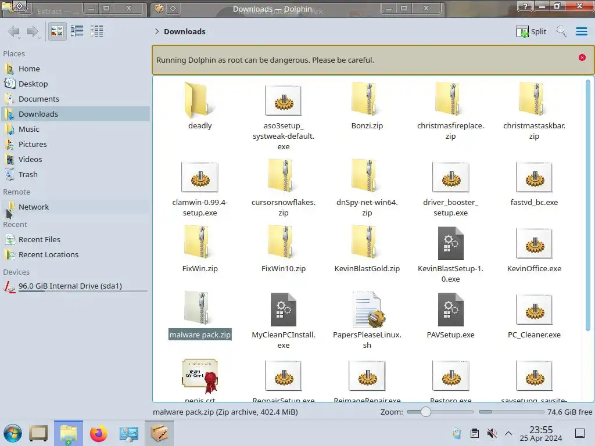
Task: Click the status text malware pack.zip (Zip archive, 402.4 MiB)
Action: pos(225,412)
